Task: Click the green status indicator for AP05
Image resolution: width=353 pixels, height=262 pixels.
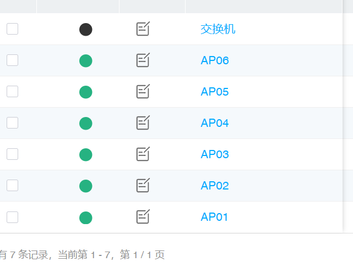Action: click(85, 92)
